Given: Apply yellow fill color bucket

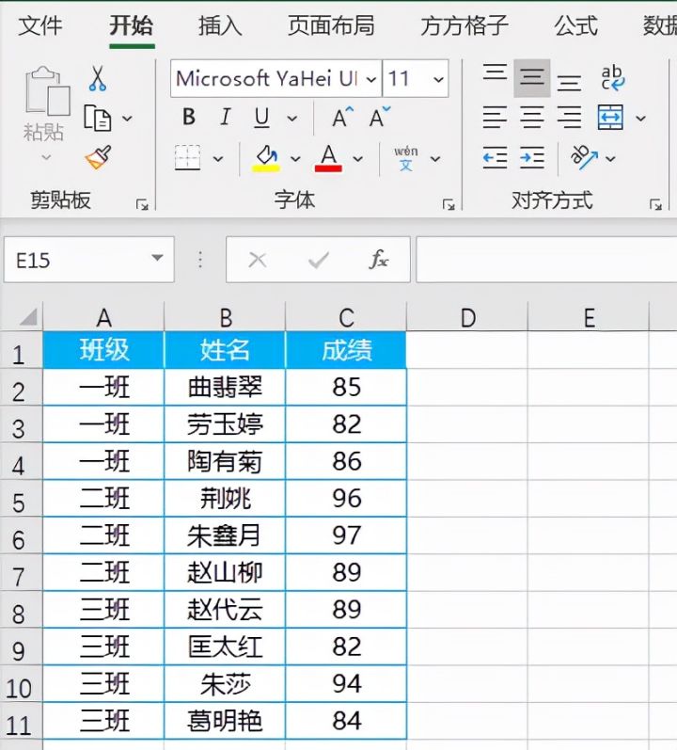Looking at the screenshot, I should click(x=266, y=158).
